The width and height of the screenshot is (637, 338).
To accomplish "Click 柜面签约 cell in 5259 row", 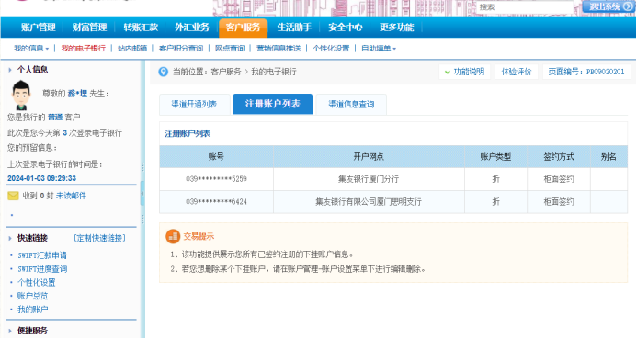I will click(559, 179).
